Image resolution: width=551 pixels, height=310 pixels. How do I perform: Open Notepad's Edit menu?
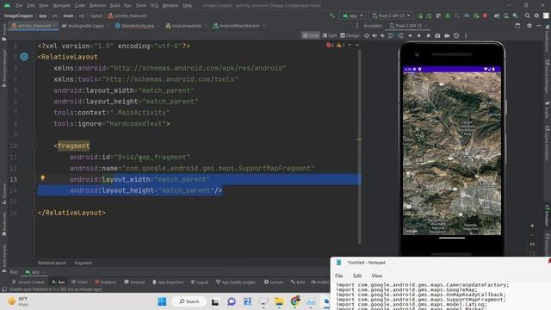tap(357, 276)
